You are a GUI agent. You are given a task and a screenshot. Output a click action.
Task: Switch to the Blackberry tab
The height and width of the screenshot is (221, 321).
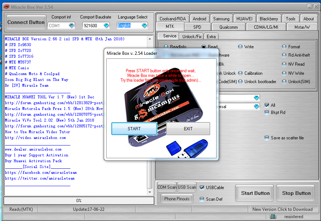[x=269, y=19]
